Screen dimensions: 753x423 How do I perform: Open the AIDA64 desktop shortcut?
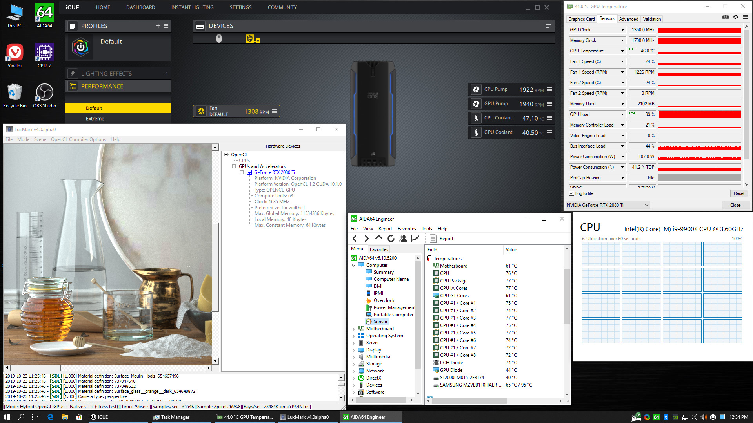[44, 16]
